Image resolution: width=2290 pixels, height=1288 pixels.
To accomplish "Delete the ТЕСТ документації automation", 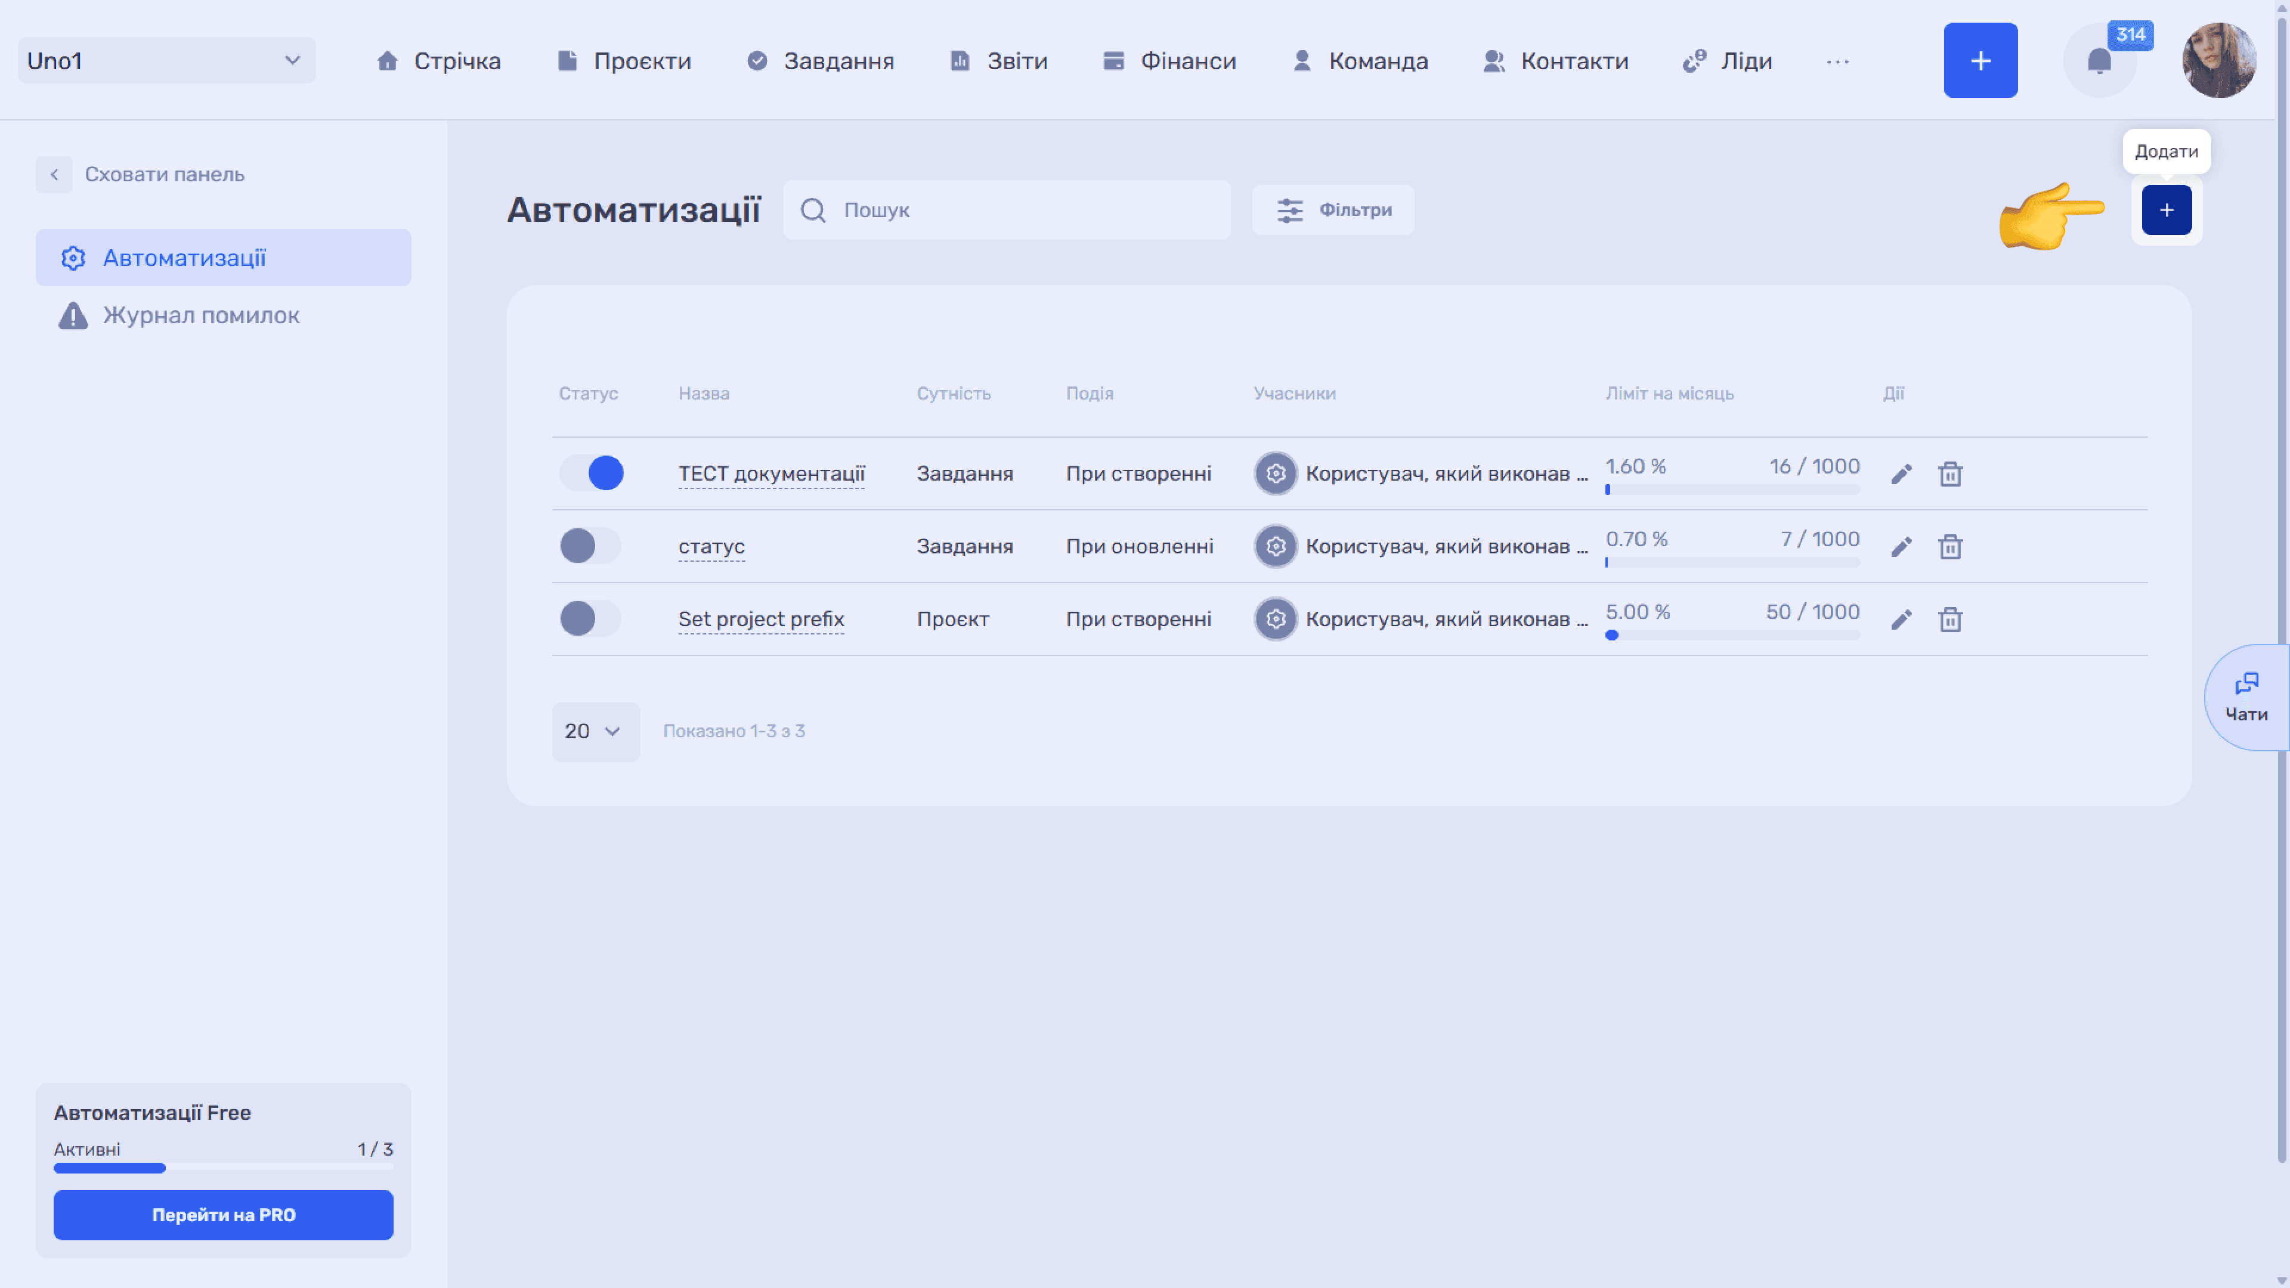I will tap(1951, 474).
